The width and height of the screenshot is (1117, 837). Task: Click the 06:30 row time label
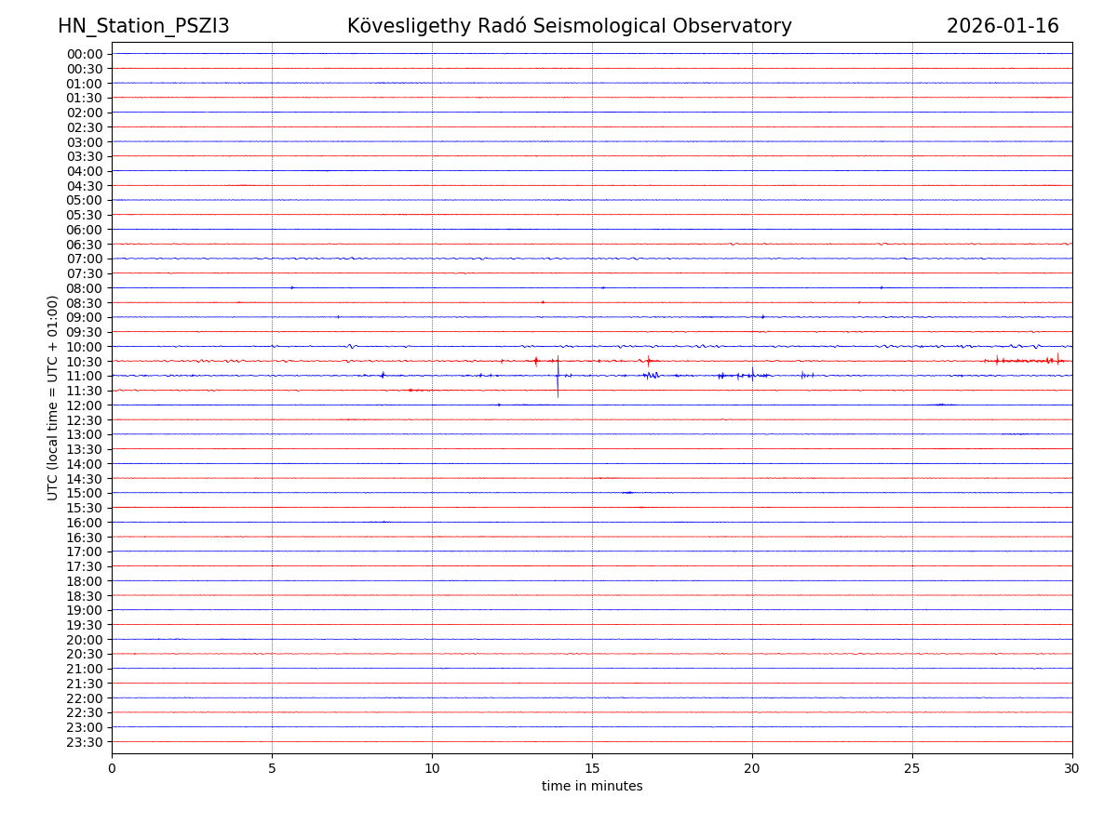[x=85, y=245]
